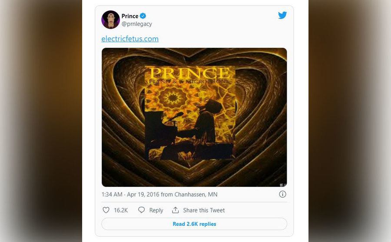The image size is (391, 242).
Task: Click the "Chanhassen, MN" location text
Action: [x=196, y=194]
